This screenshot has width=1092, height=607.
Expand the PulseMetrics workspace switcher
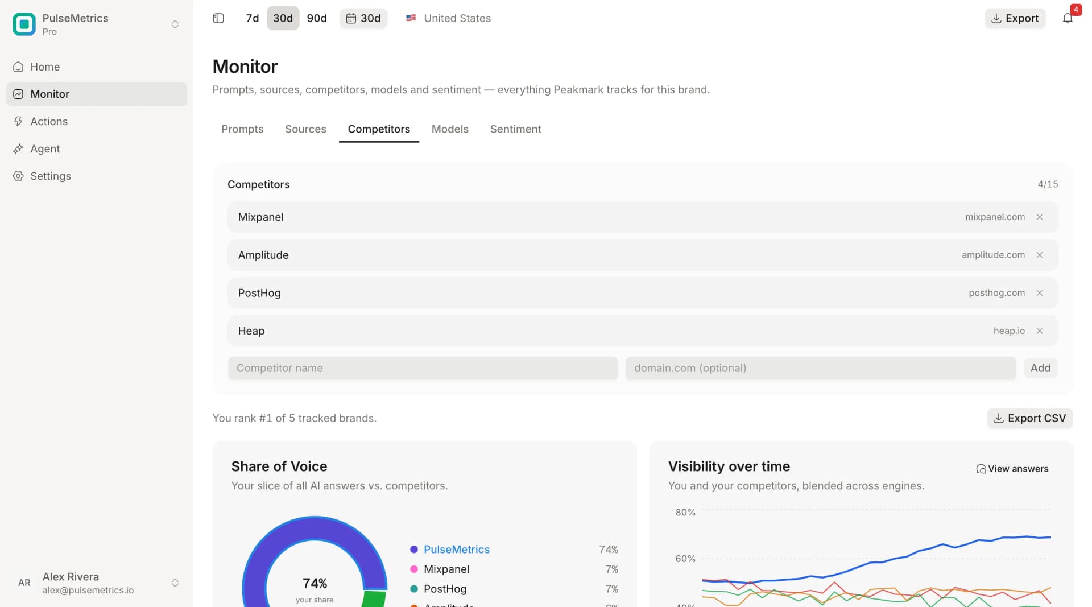click(175, 24)
